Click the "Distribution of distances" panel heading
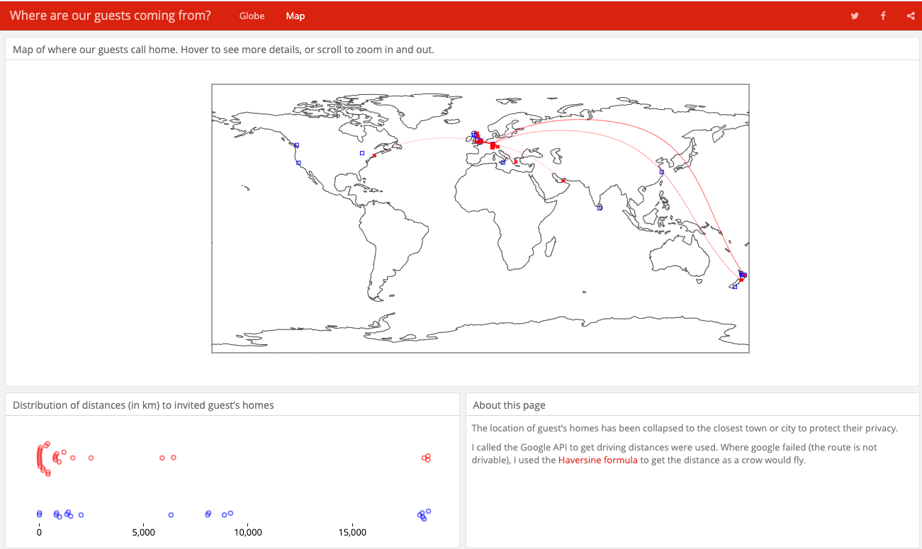Screen dimensions: 922x549 pos(143,405)
